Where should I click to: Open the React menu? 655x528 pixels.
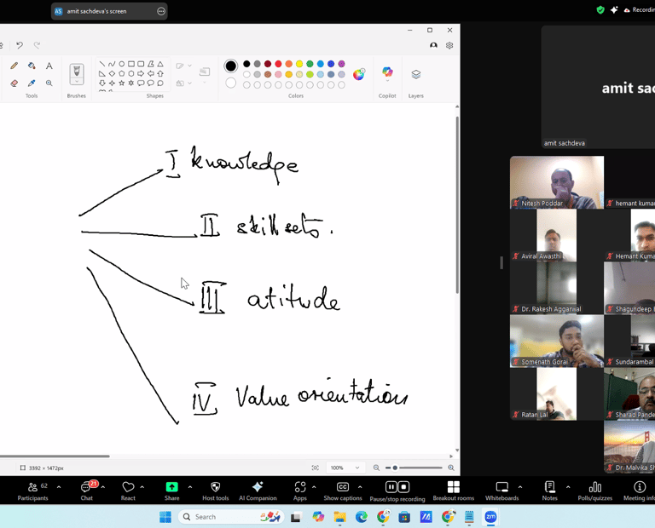coord(128,491)
